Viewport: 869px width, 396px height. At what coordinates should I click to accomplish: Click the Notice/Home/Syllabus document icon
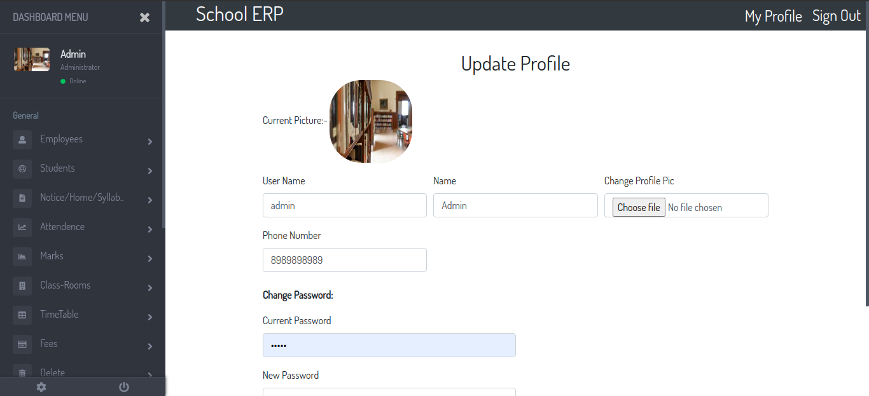[x=22, y=198]
